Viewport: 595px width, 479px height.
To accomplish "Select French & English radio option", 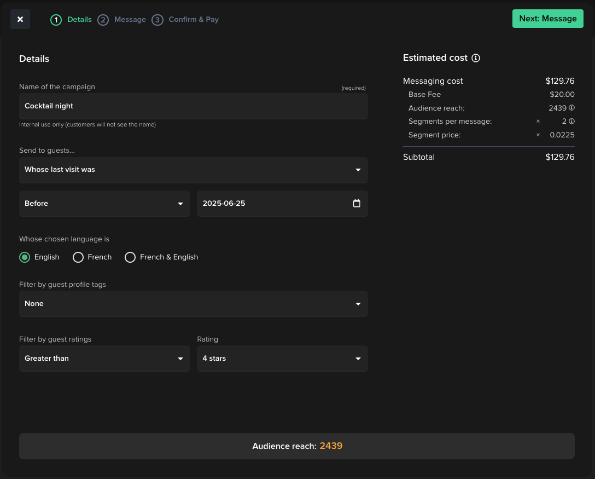I will tap(130, 257).
